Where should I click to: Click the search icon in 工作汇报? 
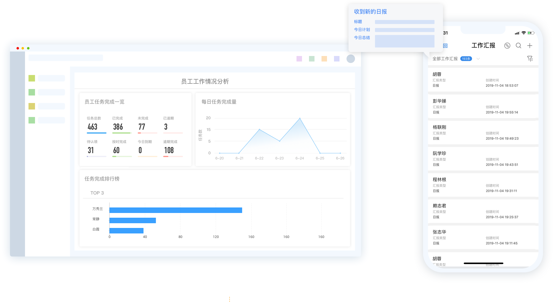click(x=518, y=45)
